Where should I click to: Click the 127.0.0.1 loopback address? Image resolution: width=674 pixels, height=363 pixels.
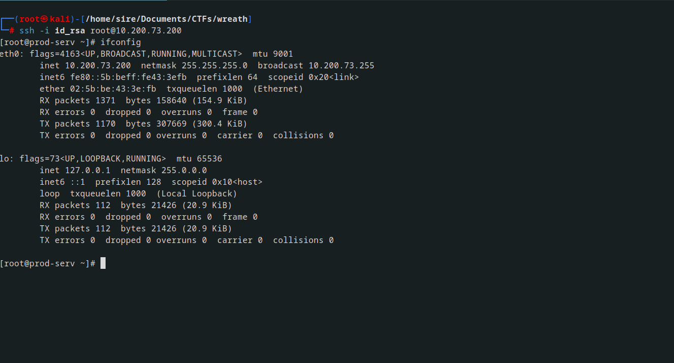coord(88,171)
